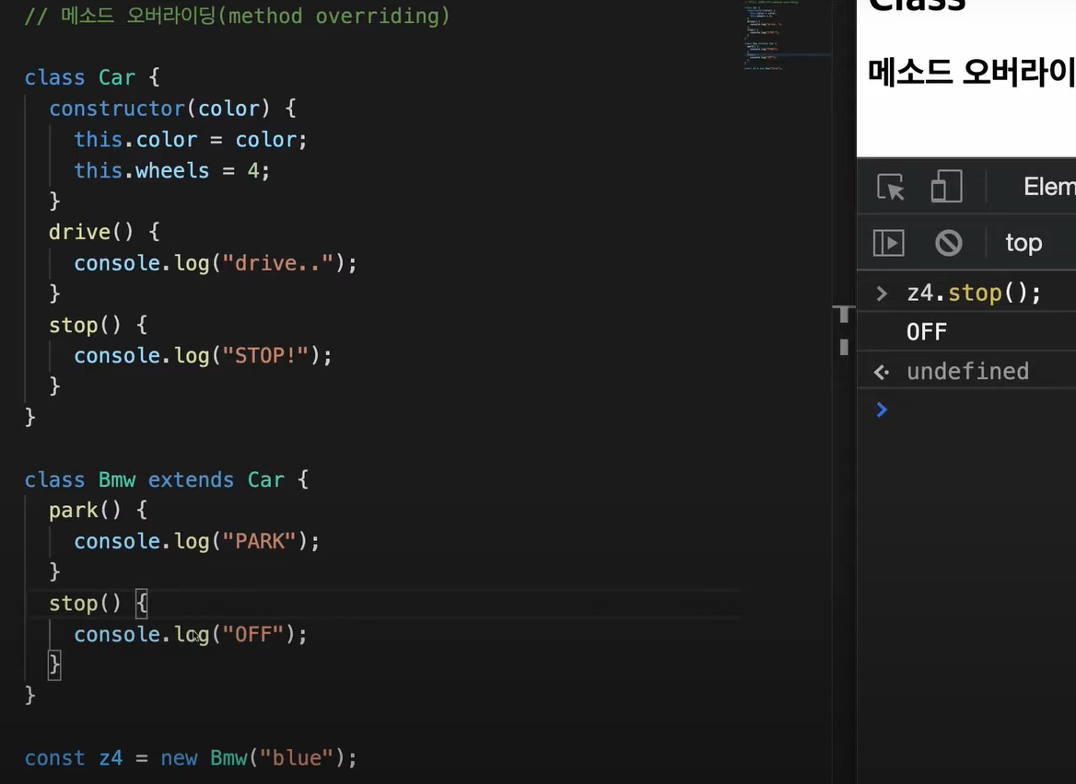This screenshot has height=784, width=1076.
Task: Click the 메소드 오버라이 heading on the page
Action: pos(971,71)
